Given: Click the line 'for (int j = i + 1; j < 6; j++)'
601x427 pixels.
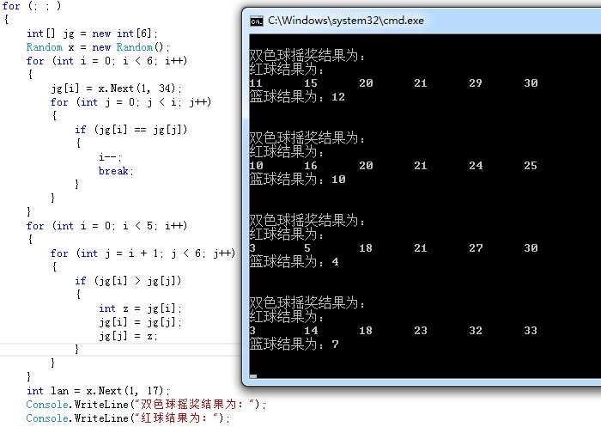Looking at the screenshot, I should point(143,253).
